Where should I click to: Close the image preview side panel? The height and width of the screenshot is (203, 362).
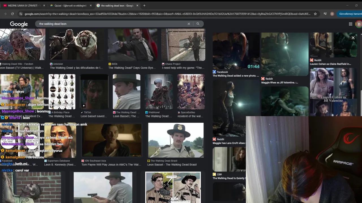click(x=353, y=37)
